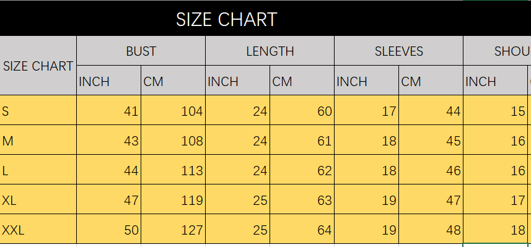
Task: Select the SIZE CHART title cell
Action: [x=265, y=19]
